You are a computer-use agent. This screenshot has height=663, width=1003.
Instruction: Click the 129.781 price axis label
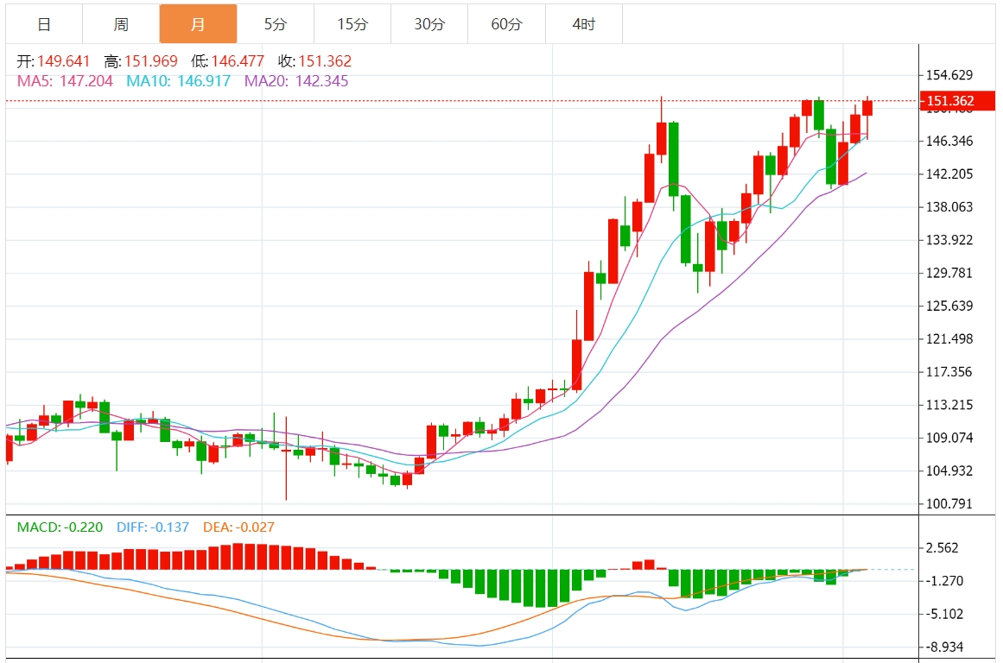(x=949, y=273)
